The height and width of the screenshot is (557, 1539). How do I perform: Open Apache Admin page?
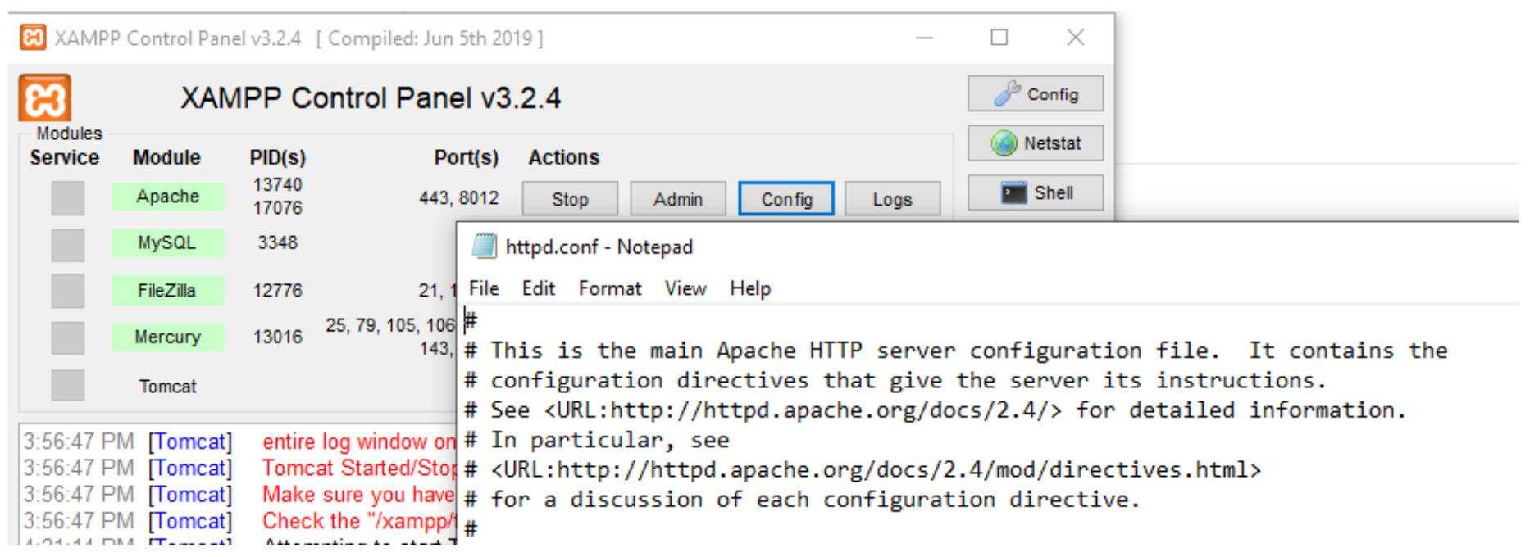pyautogui.click(x=678, y=199)
